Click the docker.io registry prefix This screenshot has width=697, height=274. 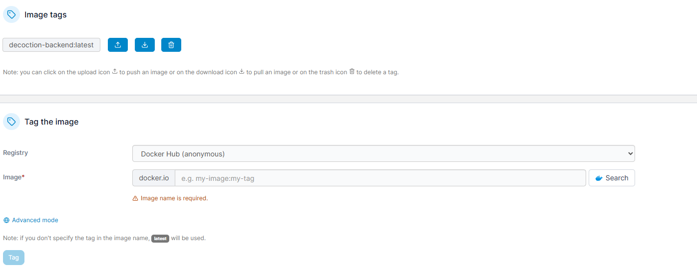[x=154, y=178]
